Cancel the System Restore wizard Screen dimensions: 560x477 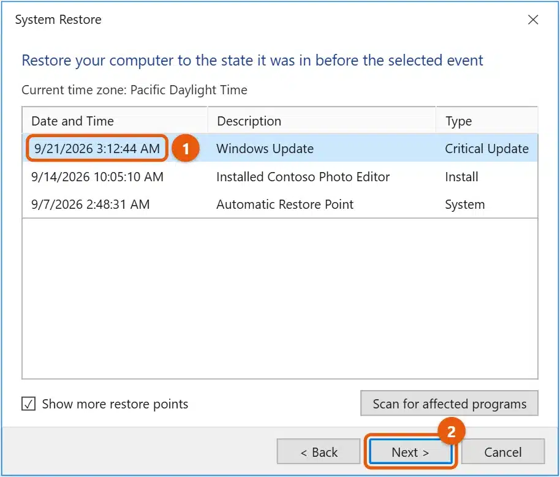(503, 452)
